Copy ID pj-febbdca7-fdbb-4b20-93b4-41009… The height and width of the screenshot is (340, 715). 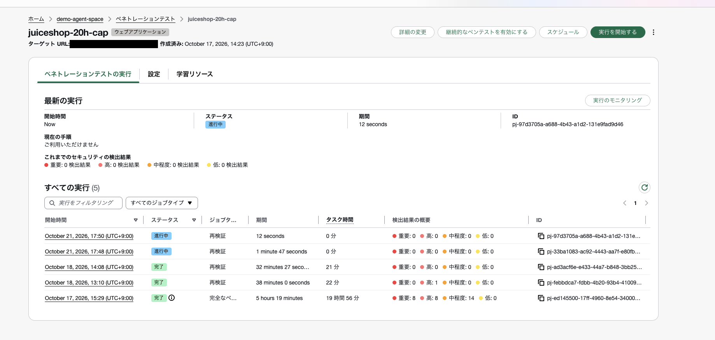tap(541, 283)
